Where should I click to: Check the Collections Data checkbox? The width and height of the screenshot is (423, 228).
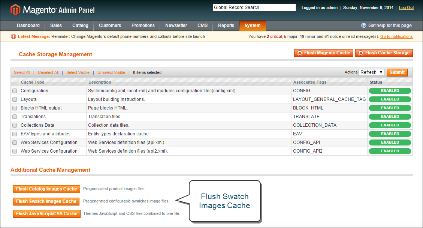click(x=15, y=125)
